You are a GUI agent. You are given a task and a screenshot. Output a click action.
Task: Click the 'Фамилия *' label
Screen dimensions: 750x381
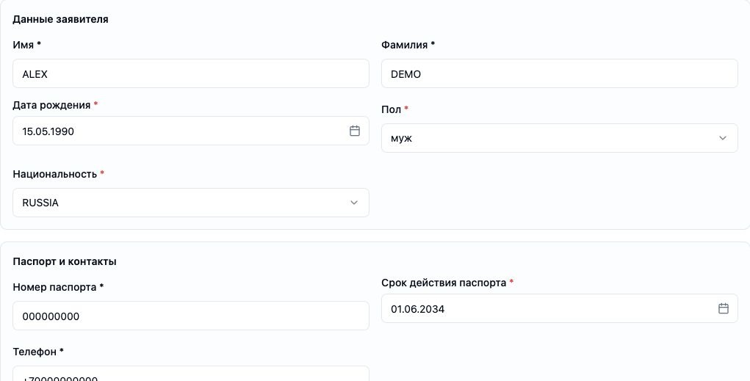408,45
